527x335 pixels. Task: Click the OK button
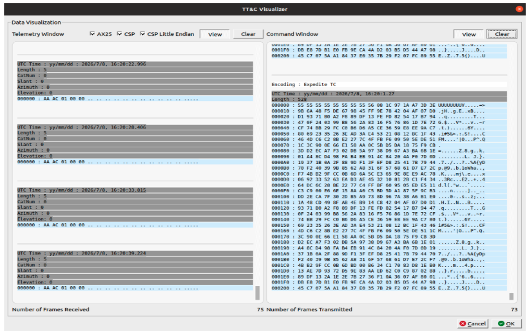(506, 323)
